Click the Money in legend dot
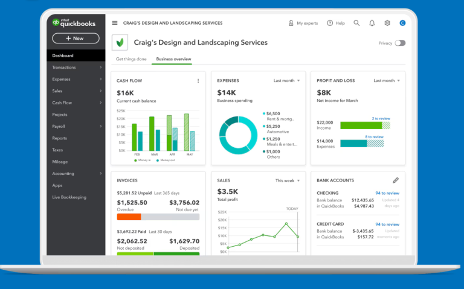 [x=135, y=160]
